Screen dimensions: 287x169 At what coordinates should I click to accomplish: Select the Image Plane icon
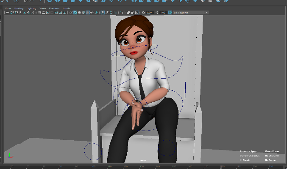pyautogui.click(x=25, y=13)
